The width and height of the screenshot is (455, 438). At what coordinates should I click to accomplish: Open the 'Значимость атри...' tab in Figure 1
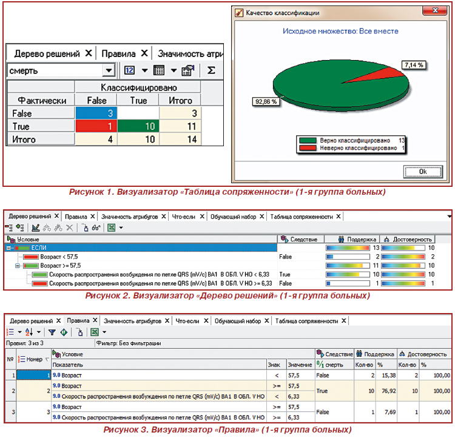190,54
